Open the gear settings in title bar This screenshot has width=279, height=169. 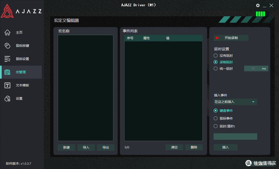(x=258, y=5)
